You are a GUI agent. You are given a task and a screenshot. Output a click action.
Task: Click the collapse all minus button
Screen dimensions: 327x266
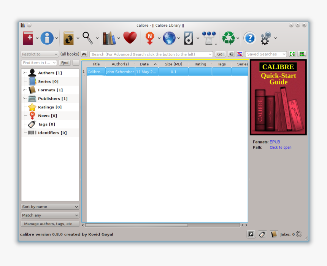pyautogui.click(x=76, y=63)
